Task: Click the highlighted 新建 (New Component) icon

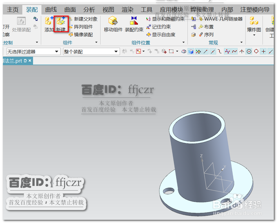Action: click(61, 23)
